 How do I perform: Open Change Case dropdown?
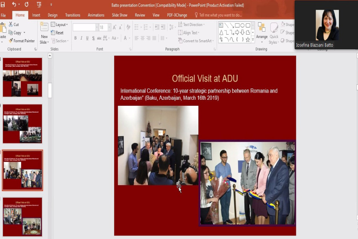(x=115, y=38)
